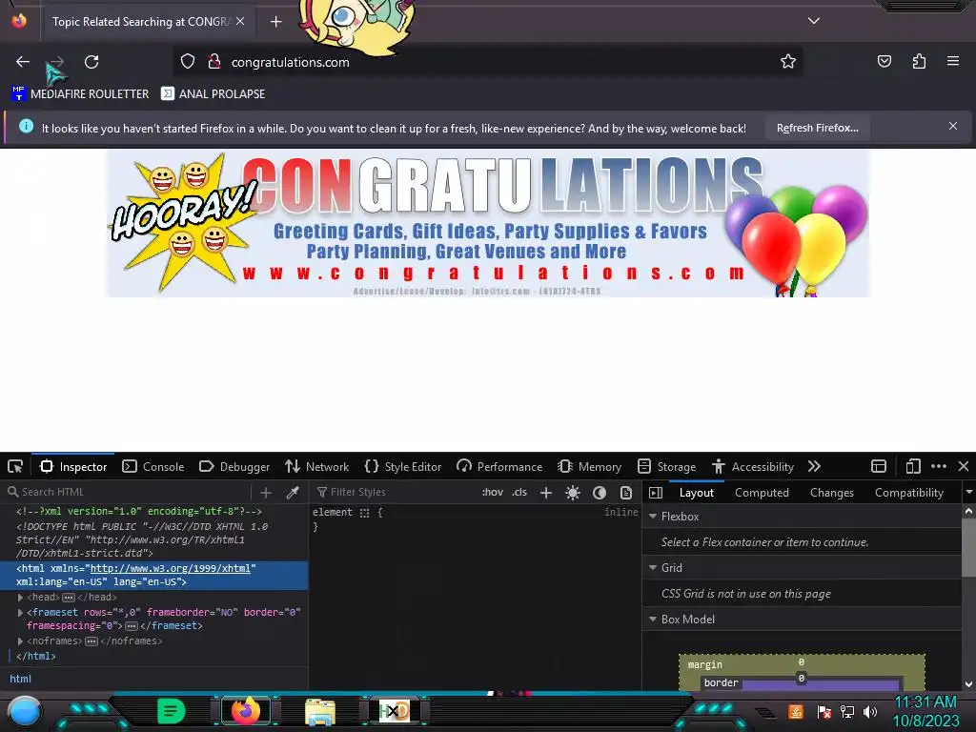Open File Explorer from the taskbar

pos(320,712)
